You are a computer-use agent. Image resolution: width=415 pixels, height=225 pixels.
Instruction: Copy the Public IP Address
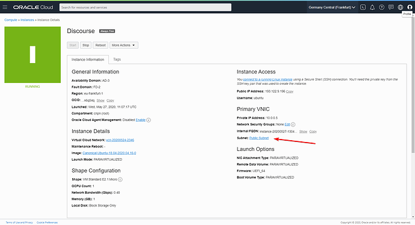click(x=289, y=91)
